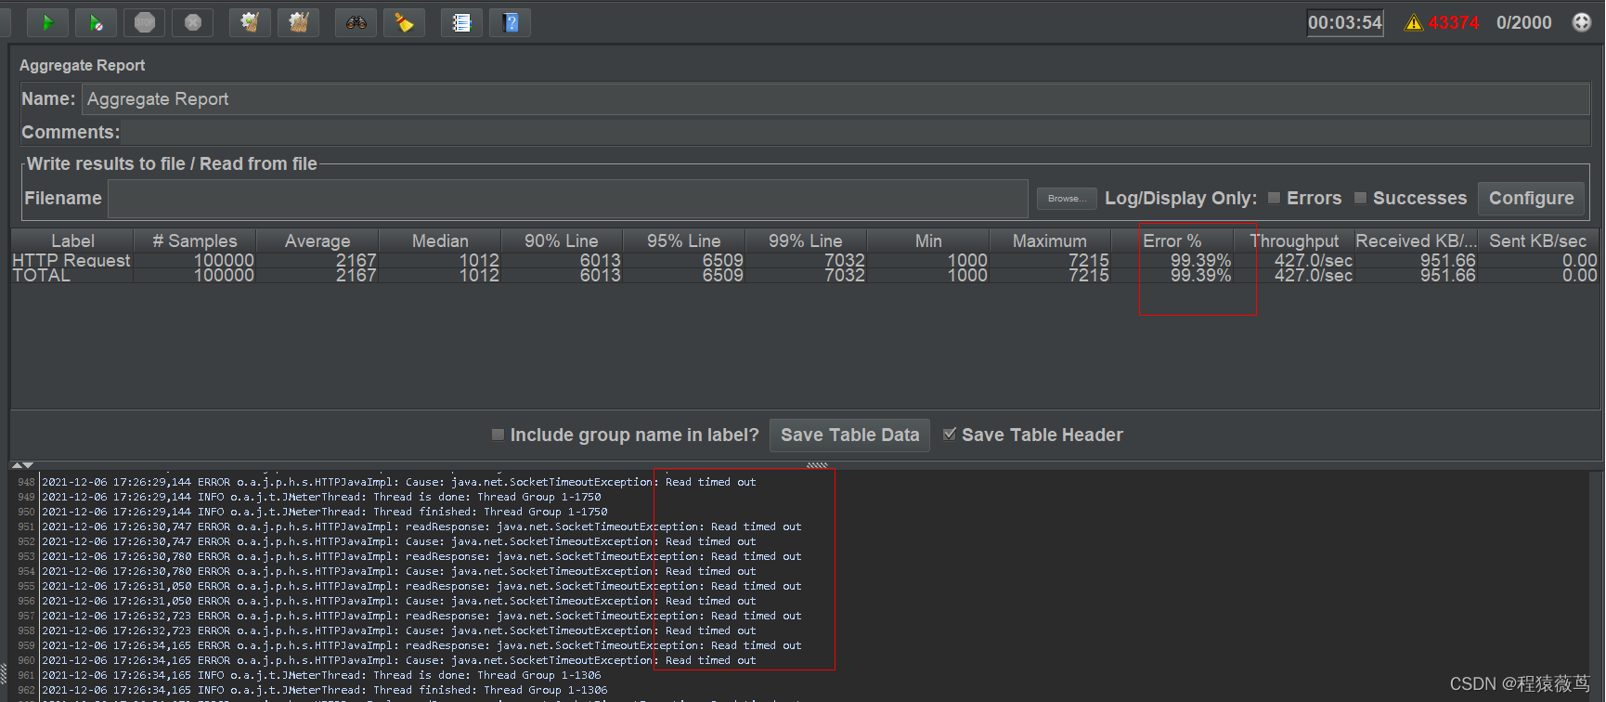Sort table by Label column header
Image resolution: width=1606 pixels, height=702 pixels.
72,240
